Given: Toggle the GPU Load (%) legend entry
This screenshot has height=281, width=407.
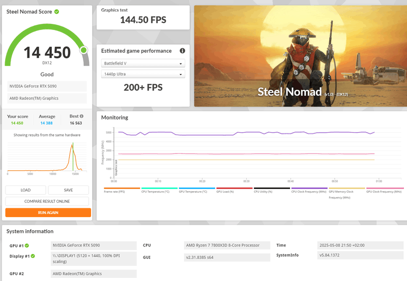Looking at the screenshot, I should click(234, 190).
